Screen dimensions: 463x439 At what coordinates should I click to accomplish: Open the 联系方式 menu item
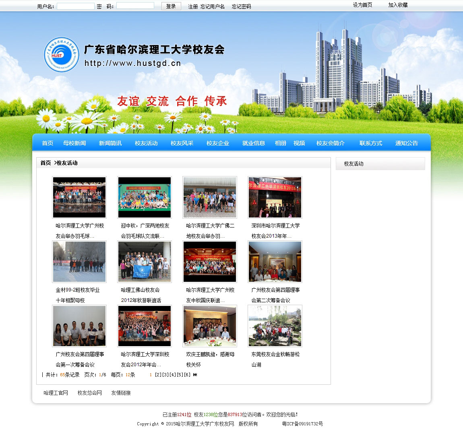371,143
